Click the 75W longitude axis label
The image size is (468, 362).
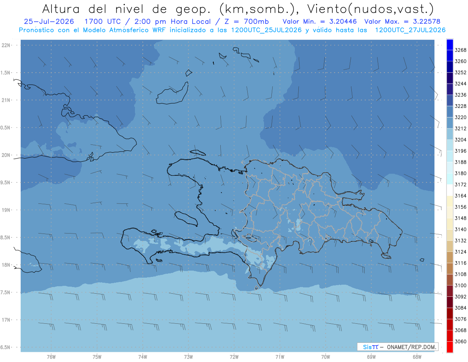tap(97, 357)
